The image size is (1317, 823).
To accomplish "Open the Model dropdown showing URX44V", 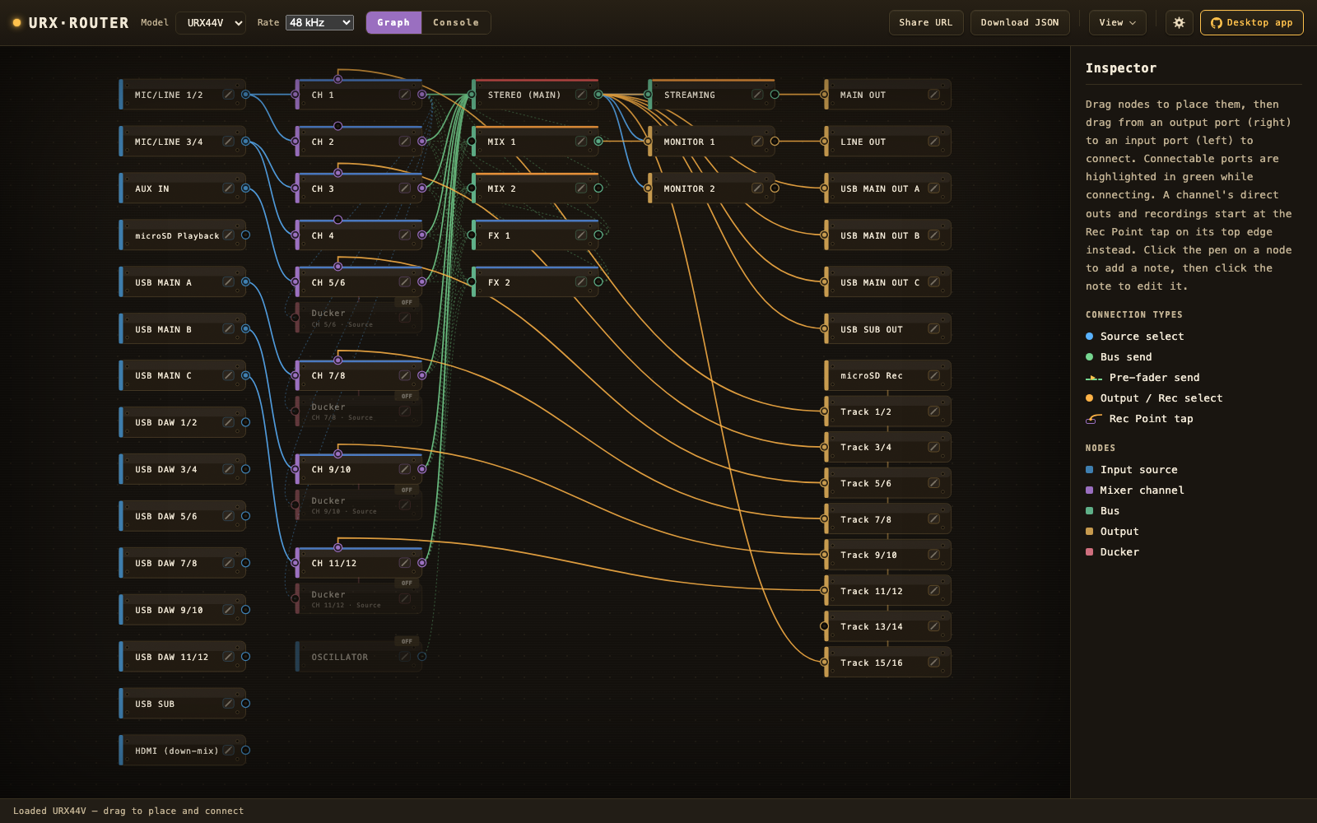I will (211, 23).
